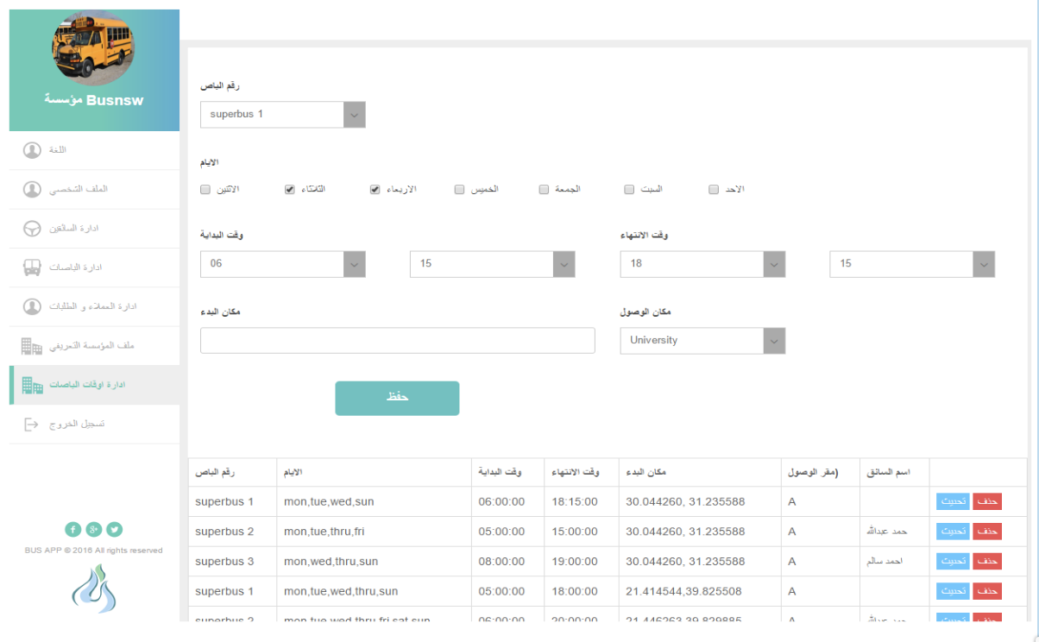This screenshot has width=1039, height=642.
Task: Open the start time hour dropdown showing 06
Action: point(282,264)
